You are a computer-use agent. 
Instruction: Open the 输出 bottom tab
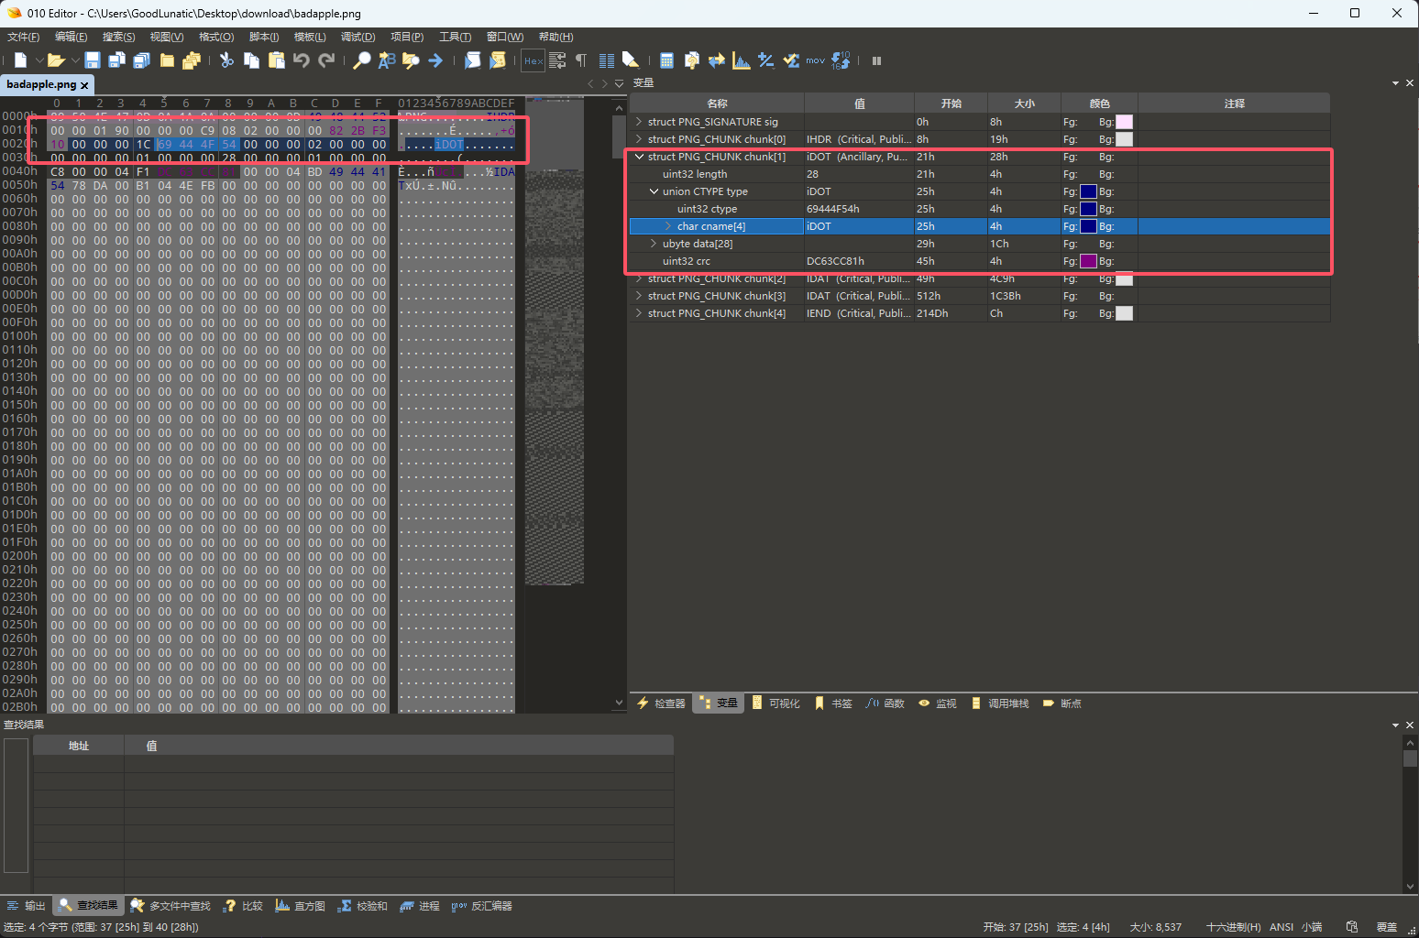(x=26, y=906)
